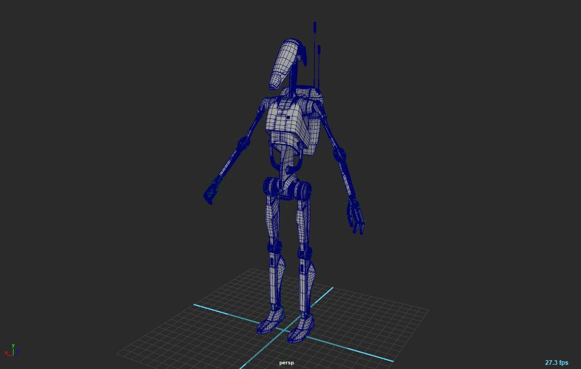This screenshot has width=581, height=369.
Task: Click the droid's foot on screen-left
Action: click(x=270, y=320)
